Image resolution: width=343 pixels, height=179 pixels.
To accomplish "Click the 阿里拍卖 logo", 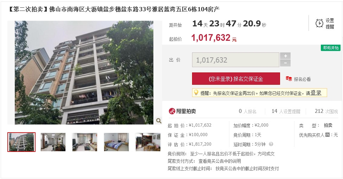I will (x=182, y=111).
